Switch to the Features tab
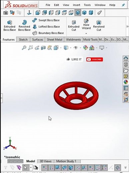The height and width of the screenshot is (173, 129). coord(9,40)
